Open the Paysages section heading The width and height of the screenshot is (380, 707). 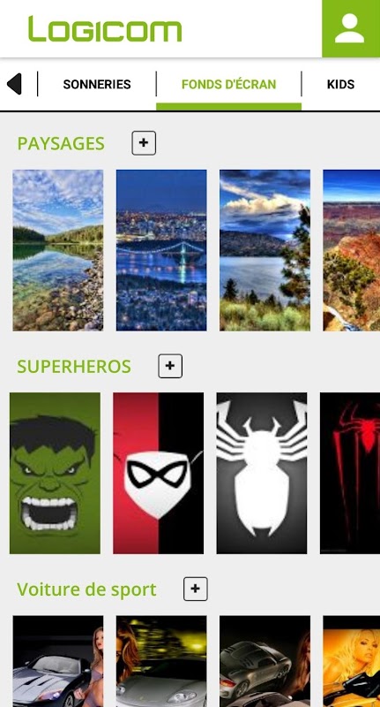coord(61,143)
